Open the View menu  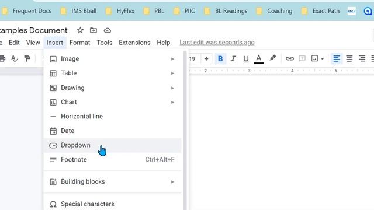pos(33,43)
